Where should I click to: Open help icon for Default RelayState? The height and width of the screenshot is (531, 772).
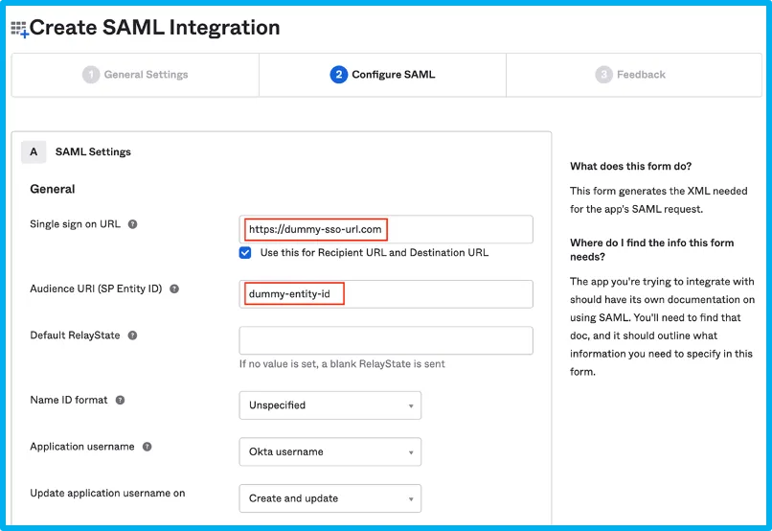[132, 335]
